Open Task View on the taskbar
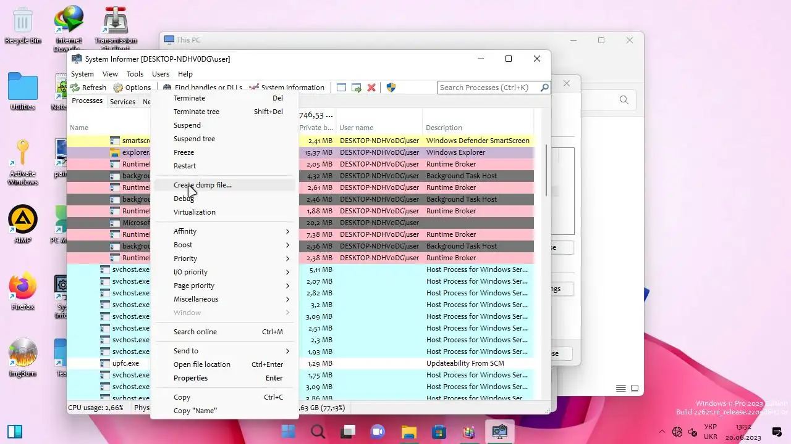The height and width of the screenshot is (444, 791). click(349, 431)
